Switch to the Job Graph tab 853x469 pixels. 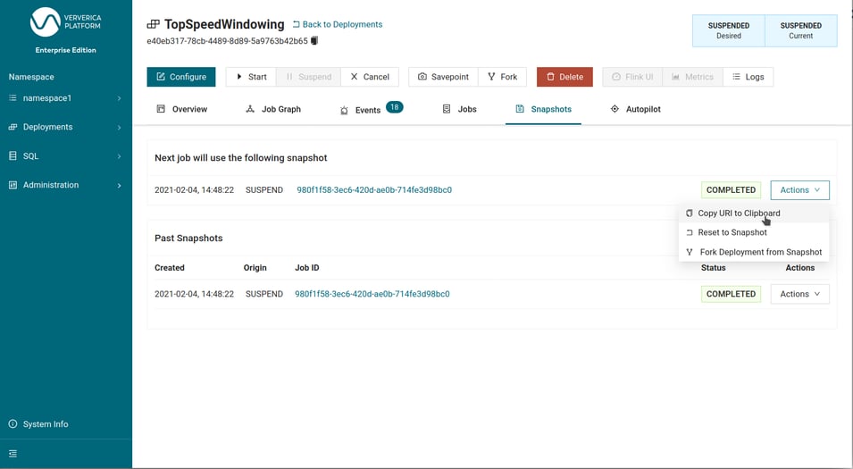point(273,109)
